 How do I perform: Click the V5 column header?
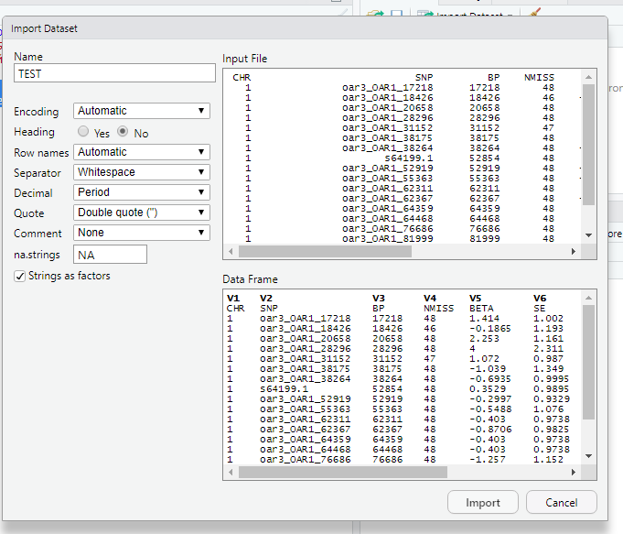point(476,298)
